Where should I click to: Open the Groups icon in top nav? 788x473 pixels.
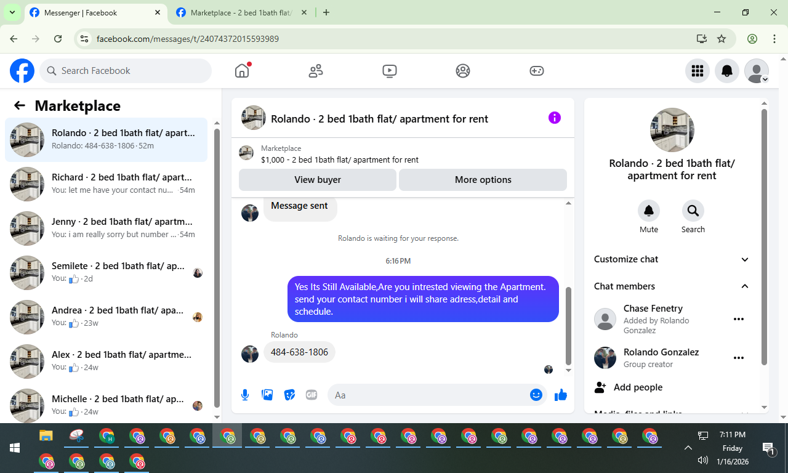(x=463, y=71)
